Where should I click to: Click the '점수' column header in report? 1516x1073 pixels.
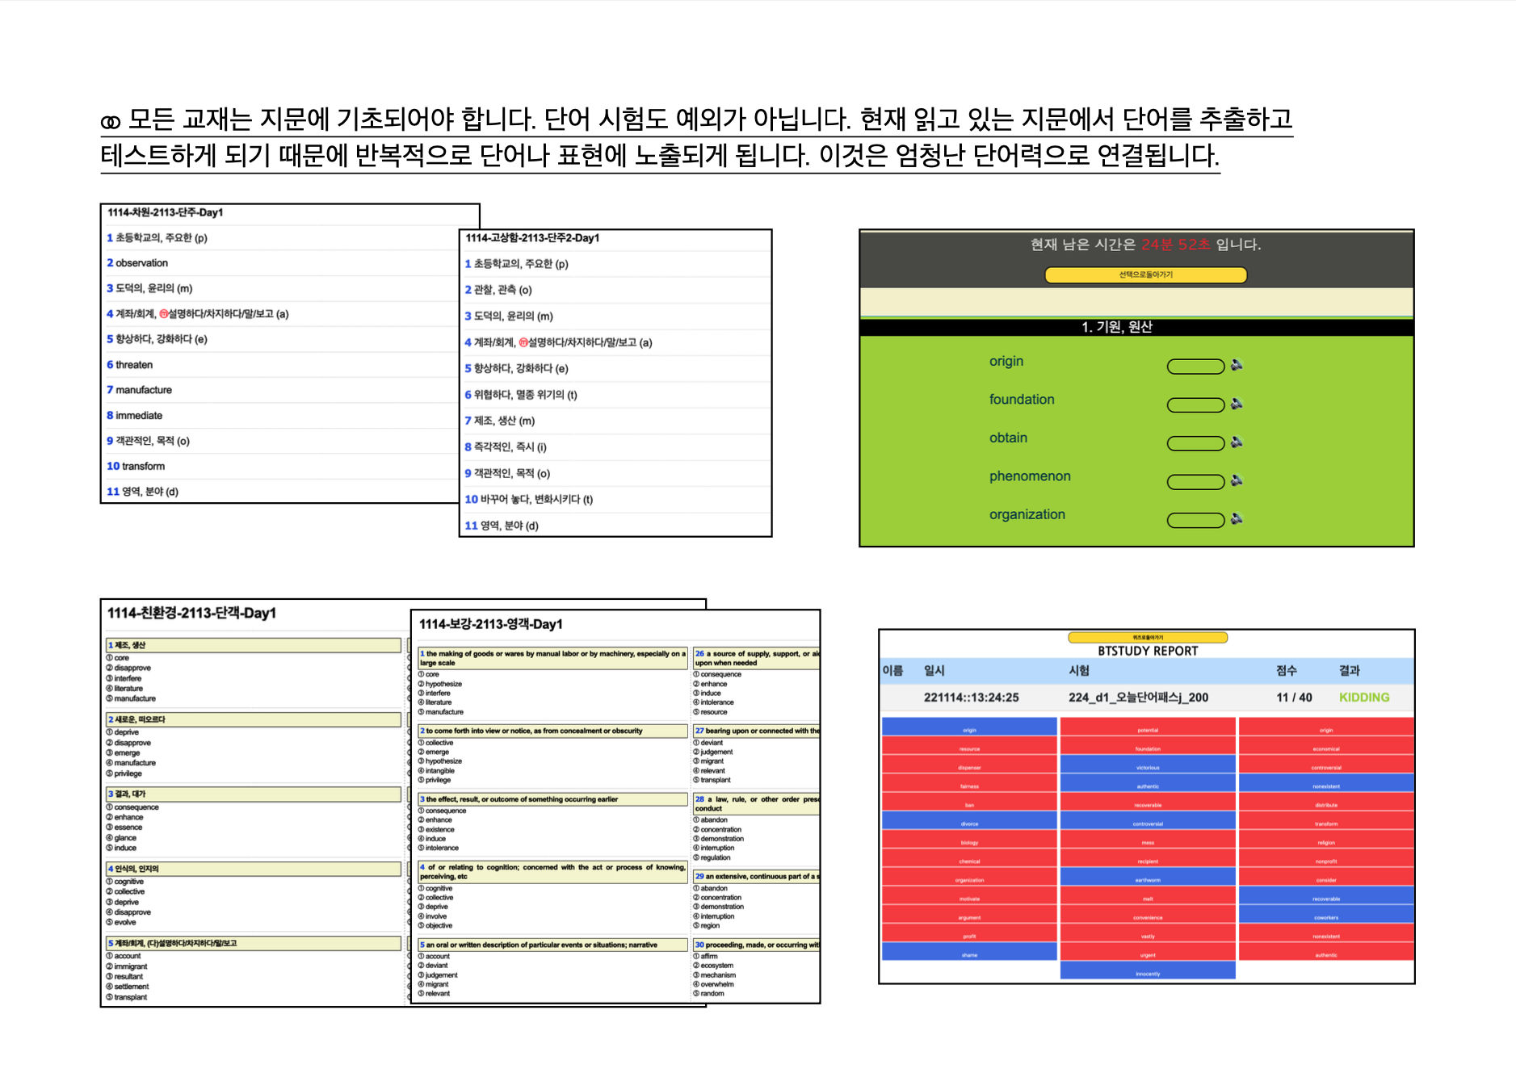click(x=1286, y=671)
